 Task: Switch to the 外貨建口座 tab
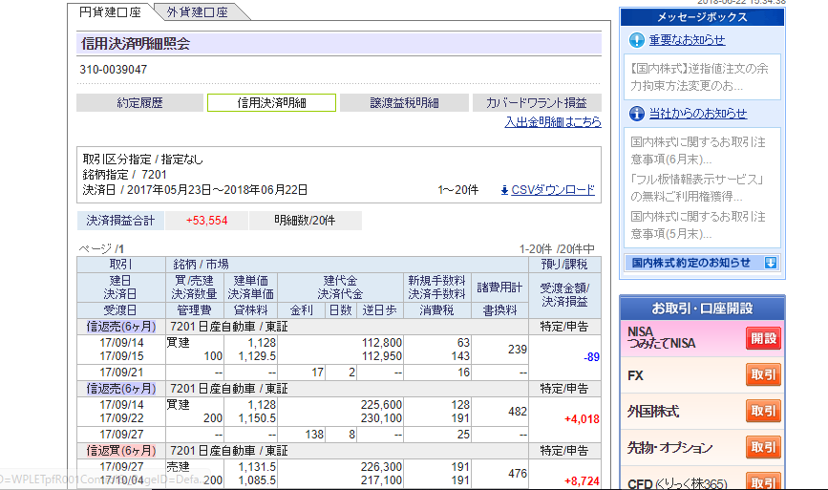pyautogui.click(x=197, y=11)
